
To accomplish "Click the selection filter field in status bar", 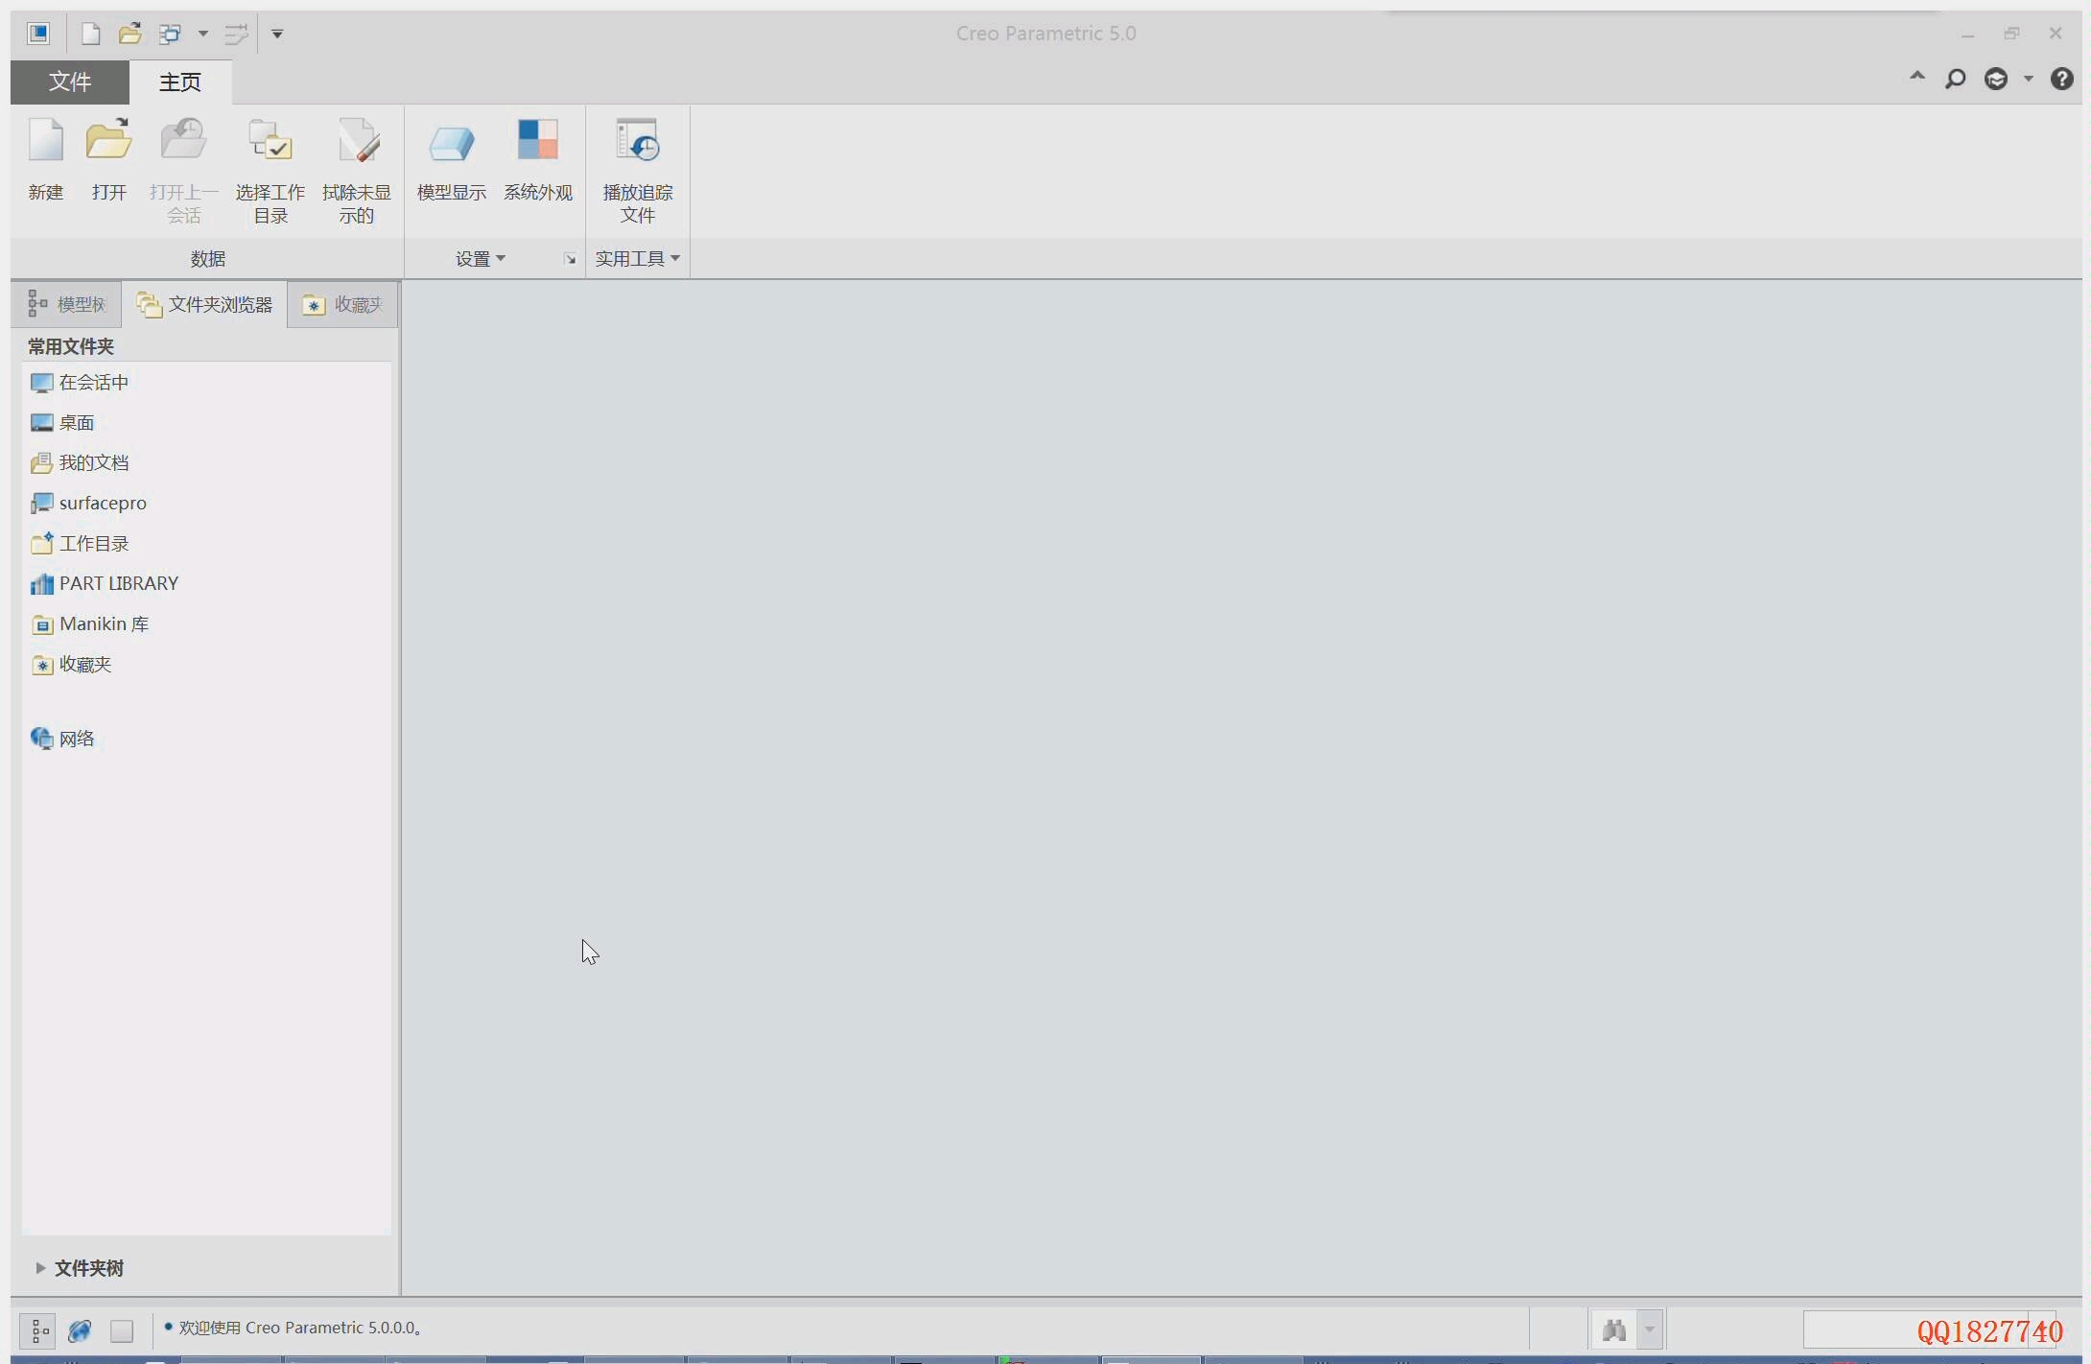I will coord(1929,1330).
